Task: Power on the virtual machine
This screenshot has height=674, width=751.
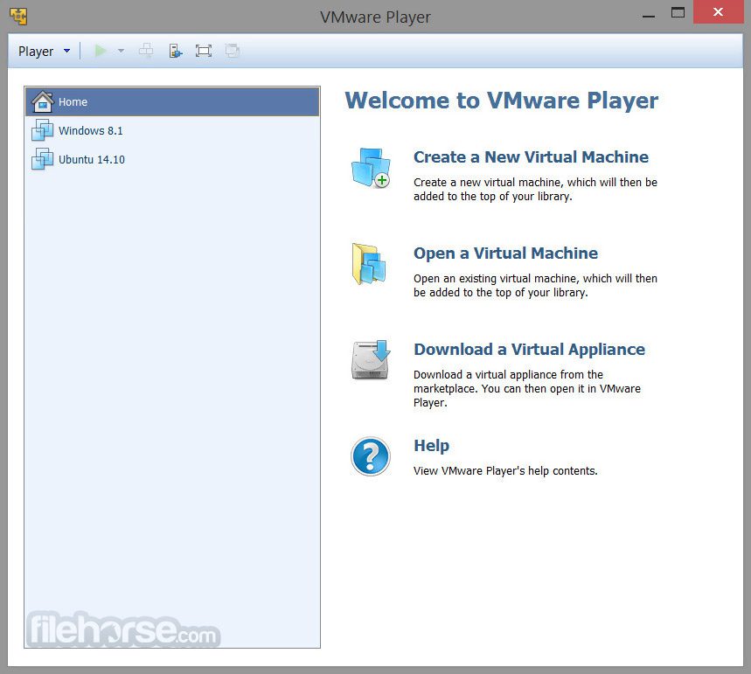Action: [x=100, y=50]
